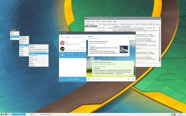This screenshot has width=186, height=116.
Task: Click the search icon in Telegram chat header
Action: [x=129, y=38]
